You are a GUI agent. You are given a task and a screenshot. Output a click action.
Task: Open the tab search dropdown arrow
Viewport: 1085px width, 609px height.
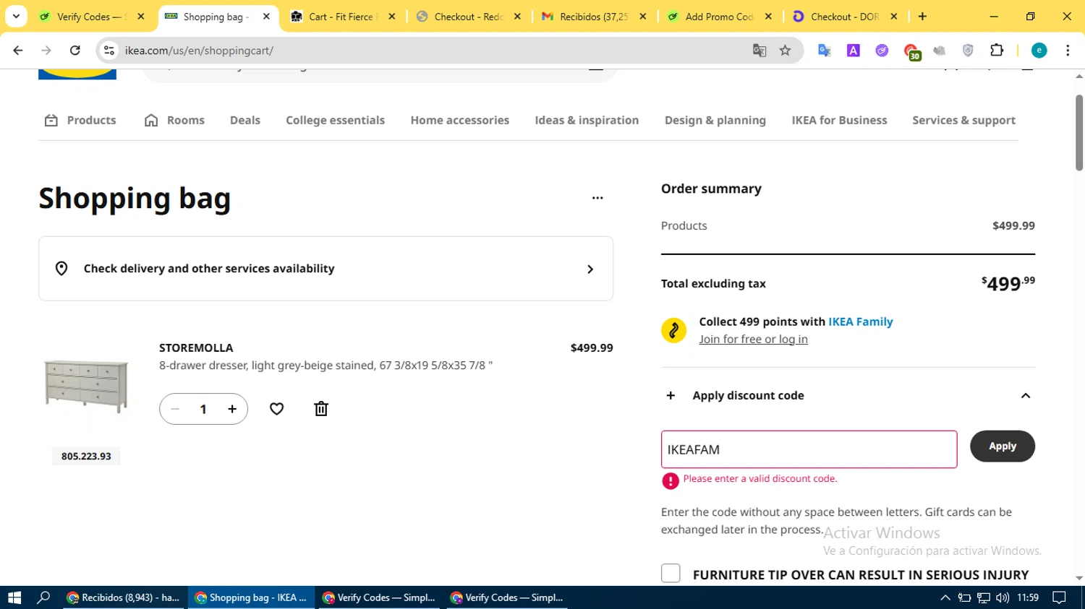click(16, 16)
